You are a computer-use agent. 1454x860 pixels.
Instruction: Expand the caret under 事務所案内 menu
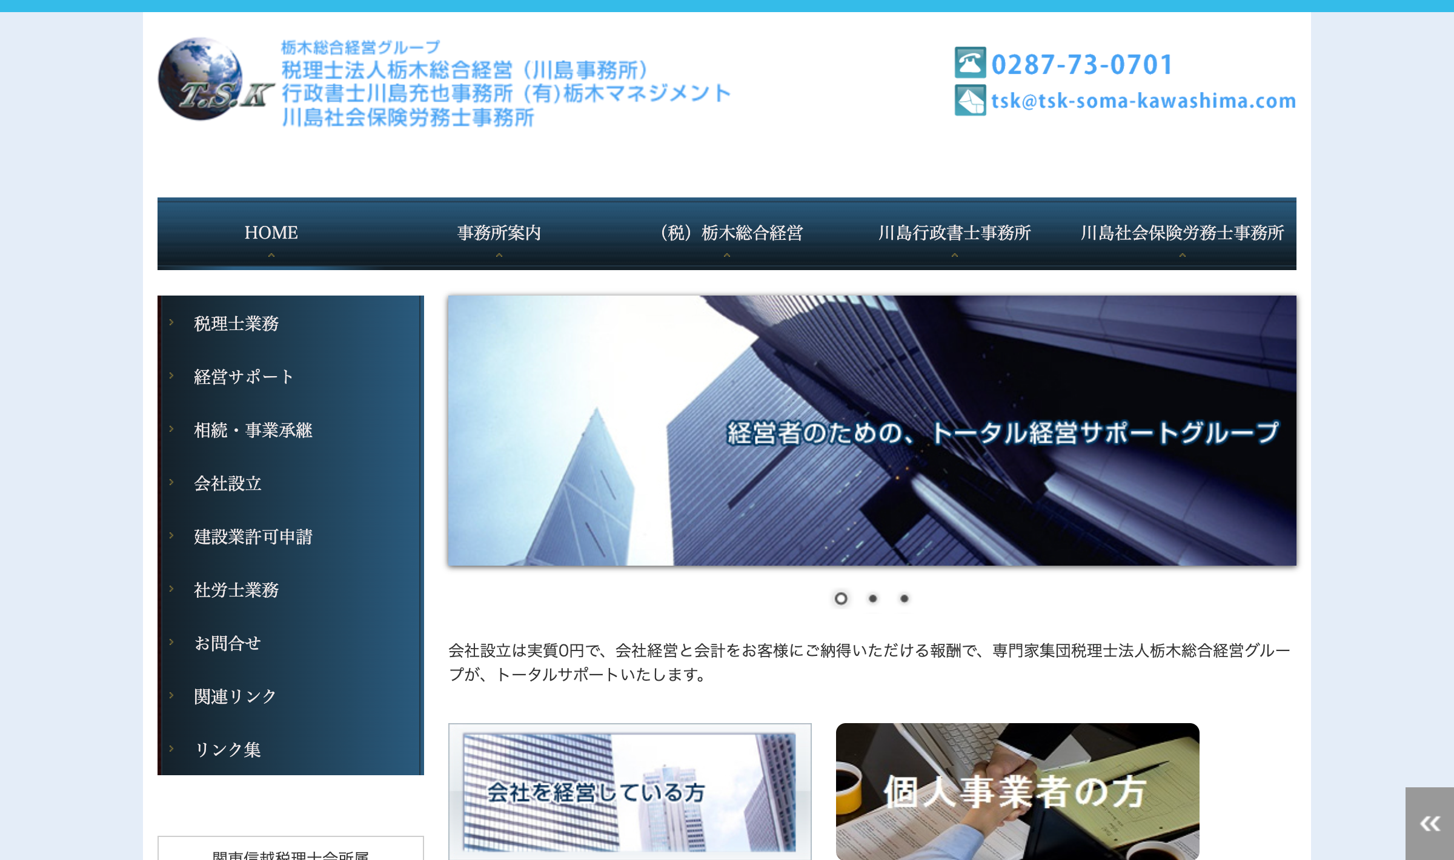[499, 256]
